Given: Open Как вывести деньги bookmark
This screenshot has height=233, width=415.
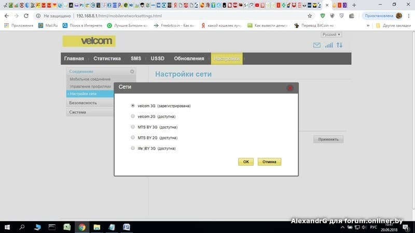Looking at the screenshot, I should (x=268, y=25).
